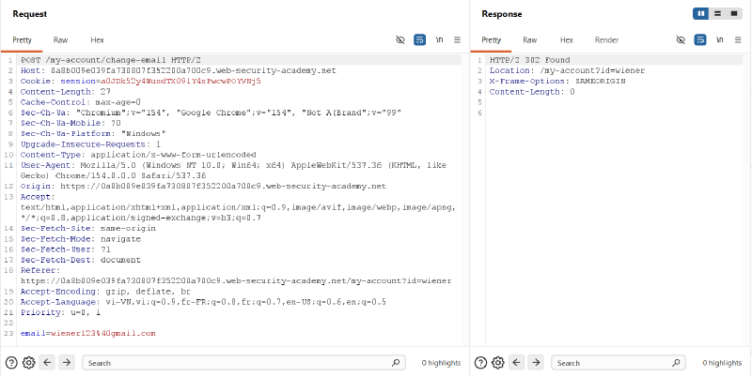Open Request panel hamburger options menu
The image size is (752, 377).
(x=457, y=39)
